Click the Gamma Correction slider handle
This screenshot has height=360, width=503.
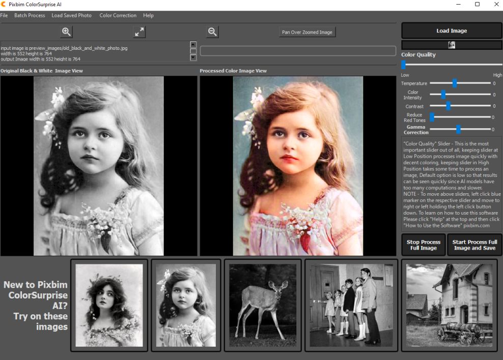[x=458, y=129]
